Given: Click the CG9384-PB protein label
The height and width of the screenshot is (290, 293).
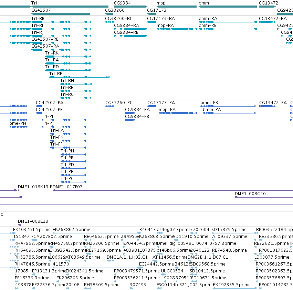Looking at the screenshot, I should click(137, 117).
